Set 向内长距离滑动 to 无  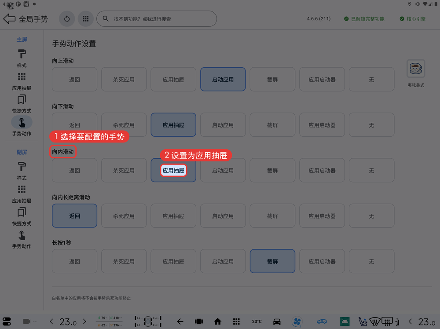pyautogui.click(x=371, y=216)
